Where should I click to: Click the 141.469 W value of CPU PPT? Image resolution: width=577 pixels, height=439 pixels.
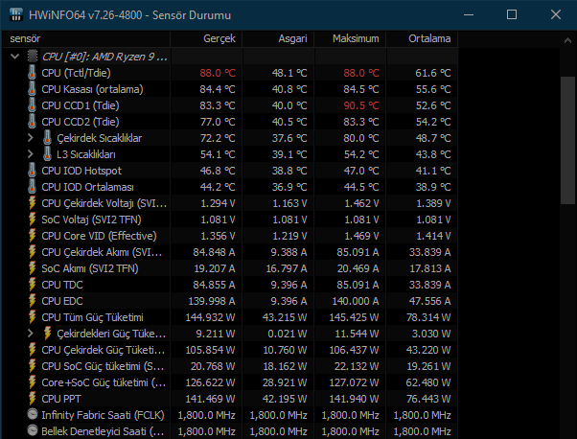coord(210,399)
